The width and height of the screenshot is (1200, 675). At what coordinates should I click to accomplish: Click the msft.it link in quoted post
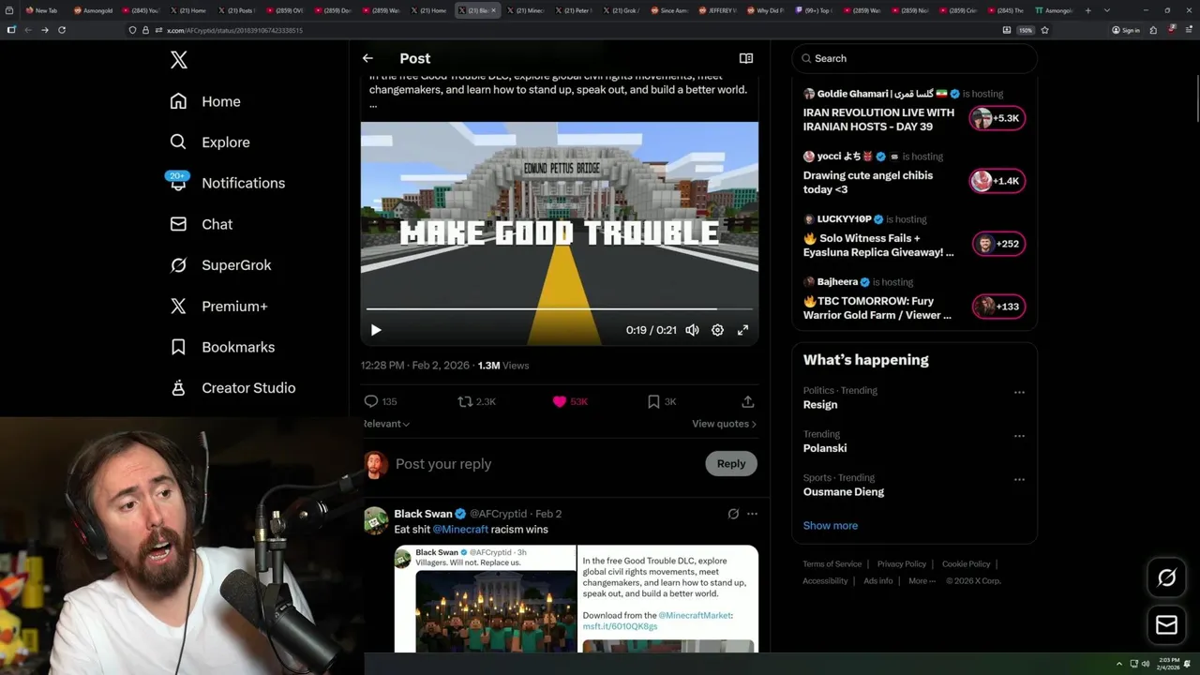[x=620, y=626]
